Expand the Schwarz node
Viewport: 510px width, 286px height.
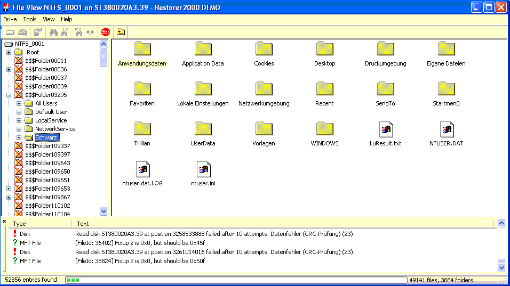(x=19, y=137)
